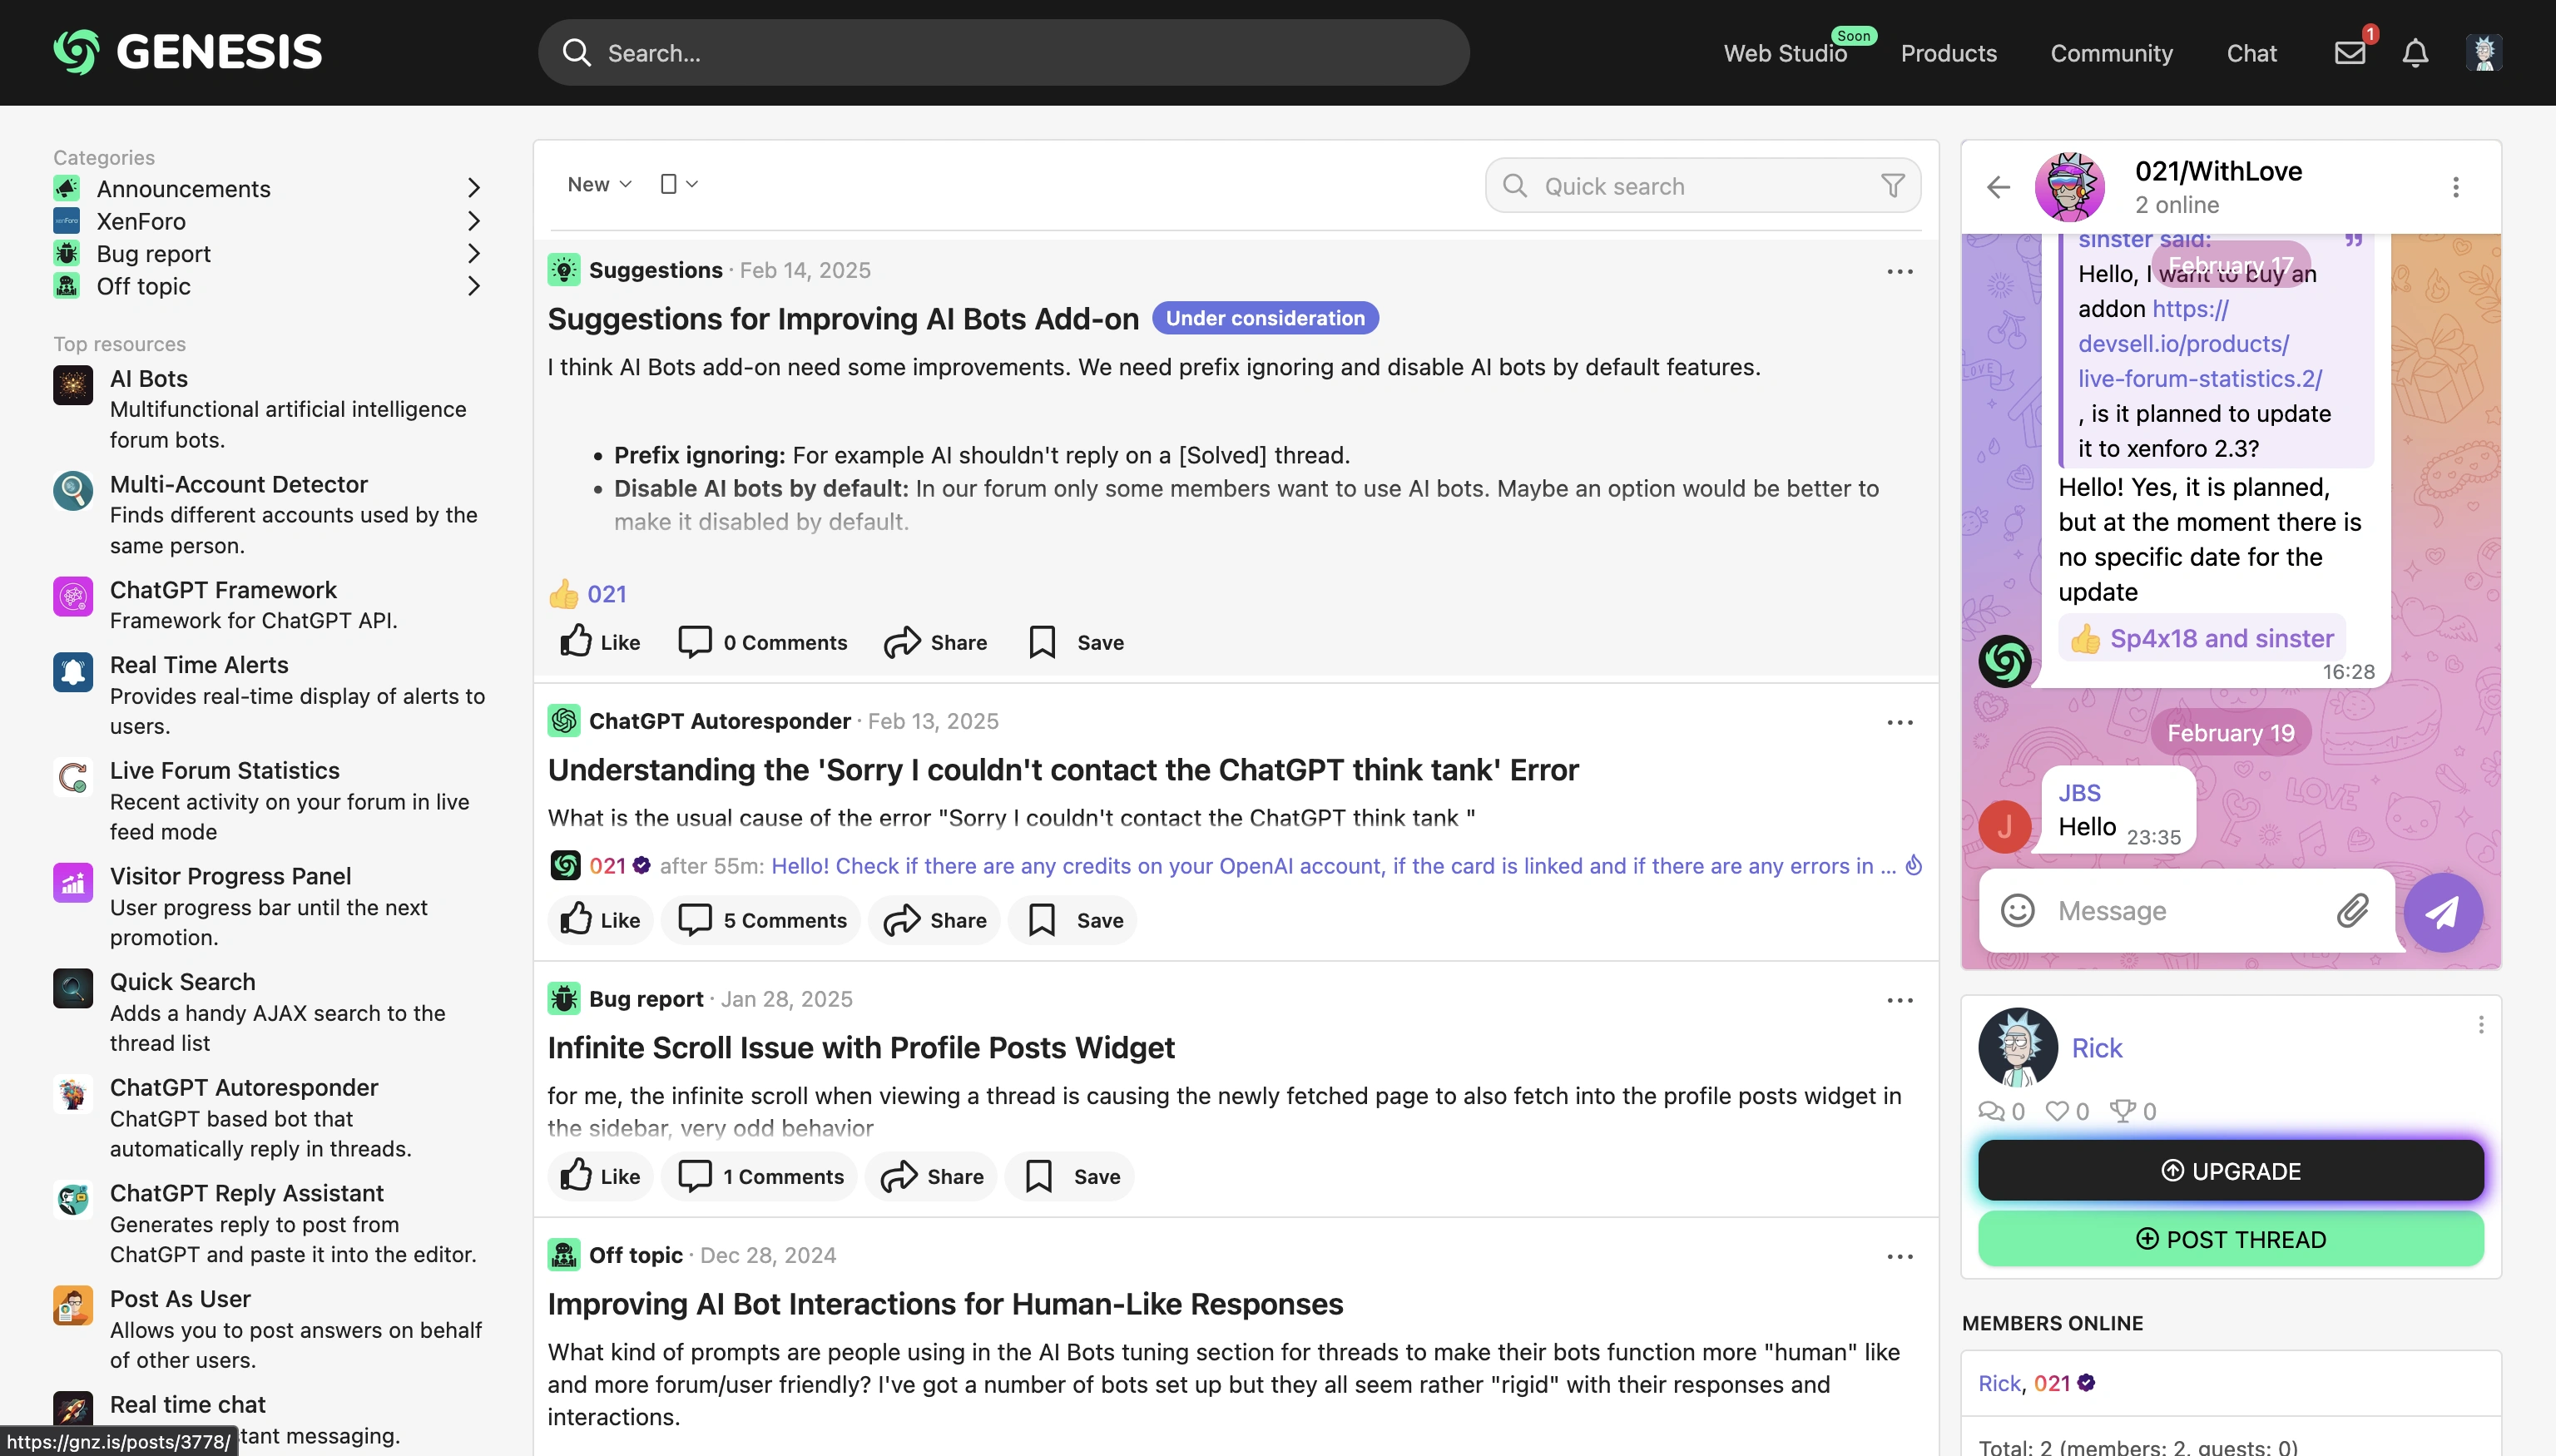Viewport: 2556px width, 1456px height.
Task: Click the Visitor Progress Panel icon
Action: click(x=73, y=883)
